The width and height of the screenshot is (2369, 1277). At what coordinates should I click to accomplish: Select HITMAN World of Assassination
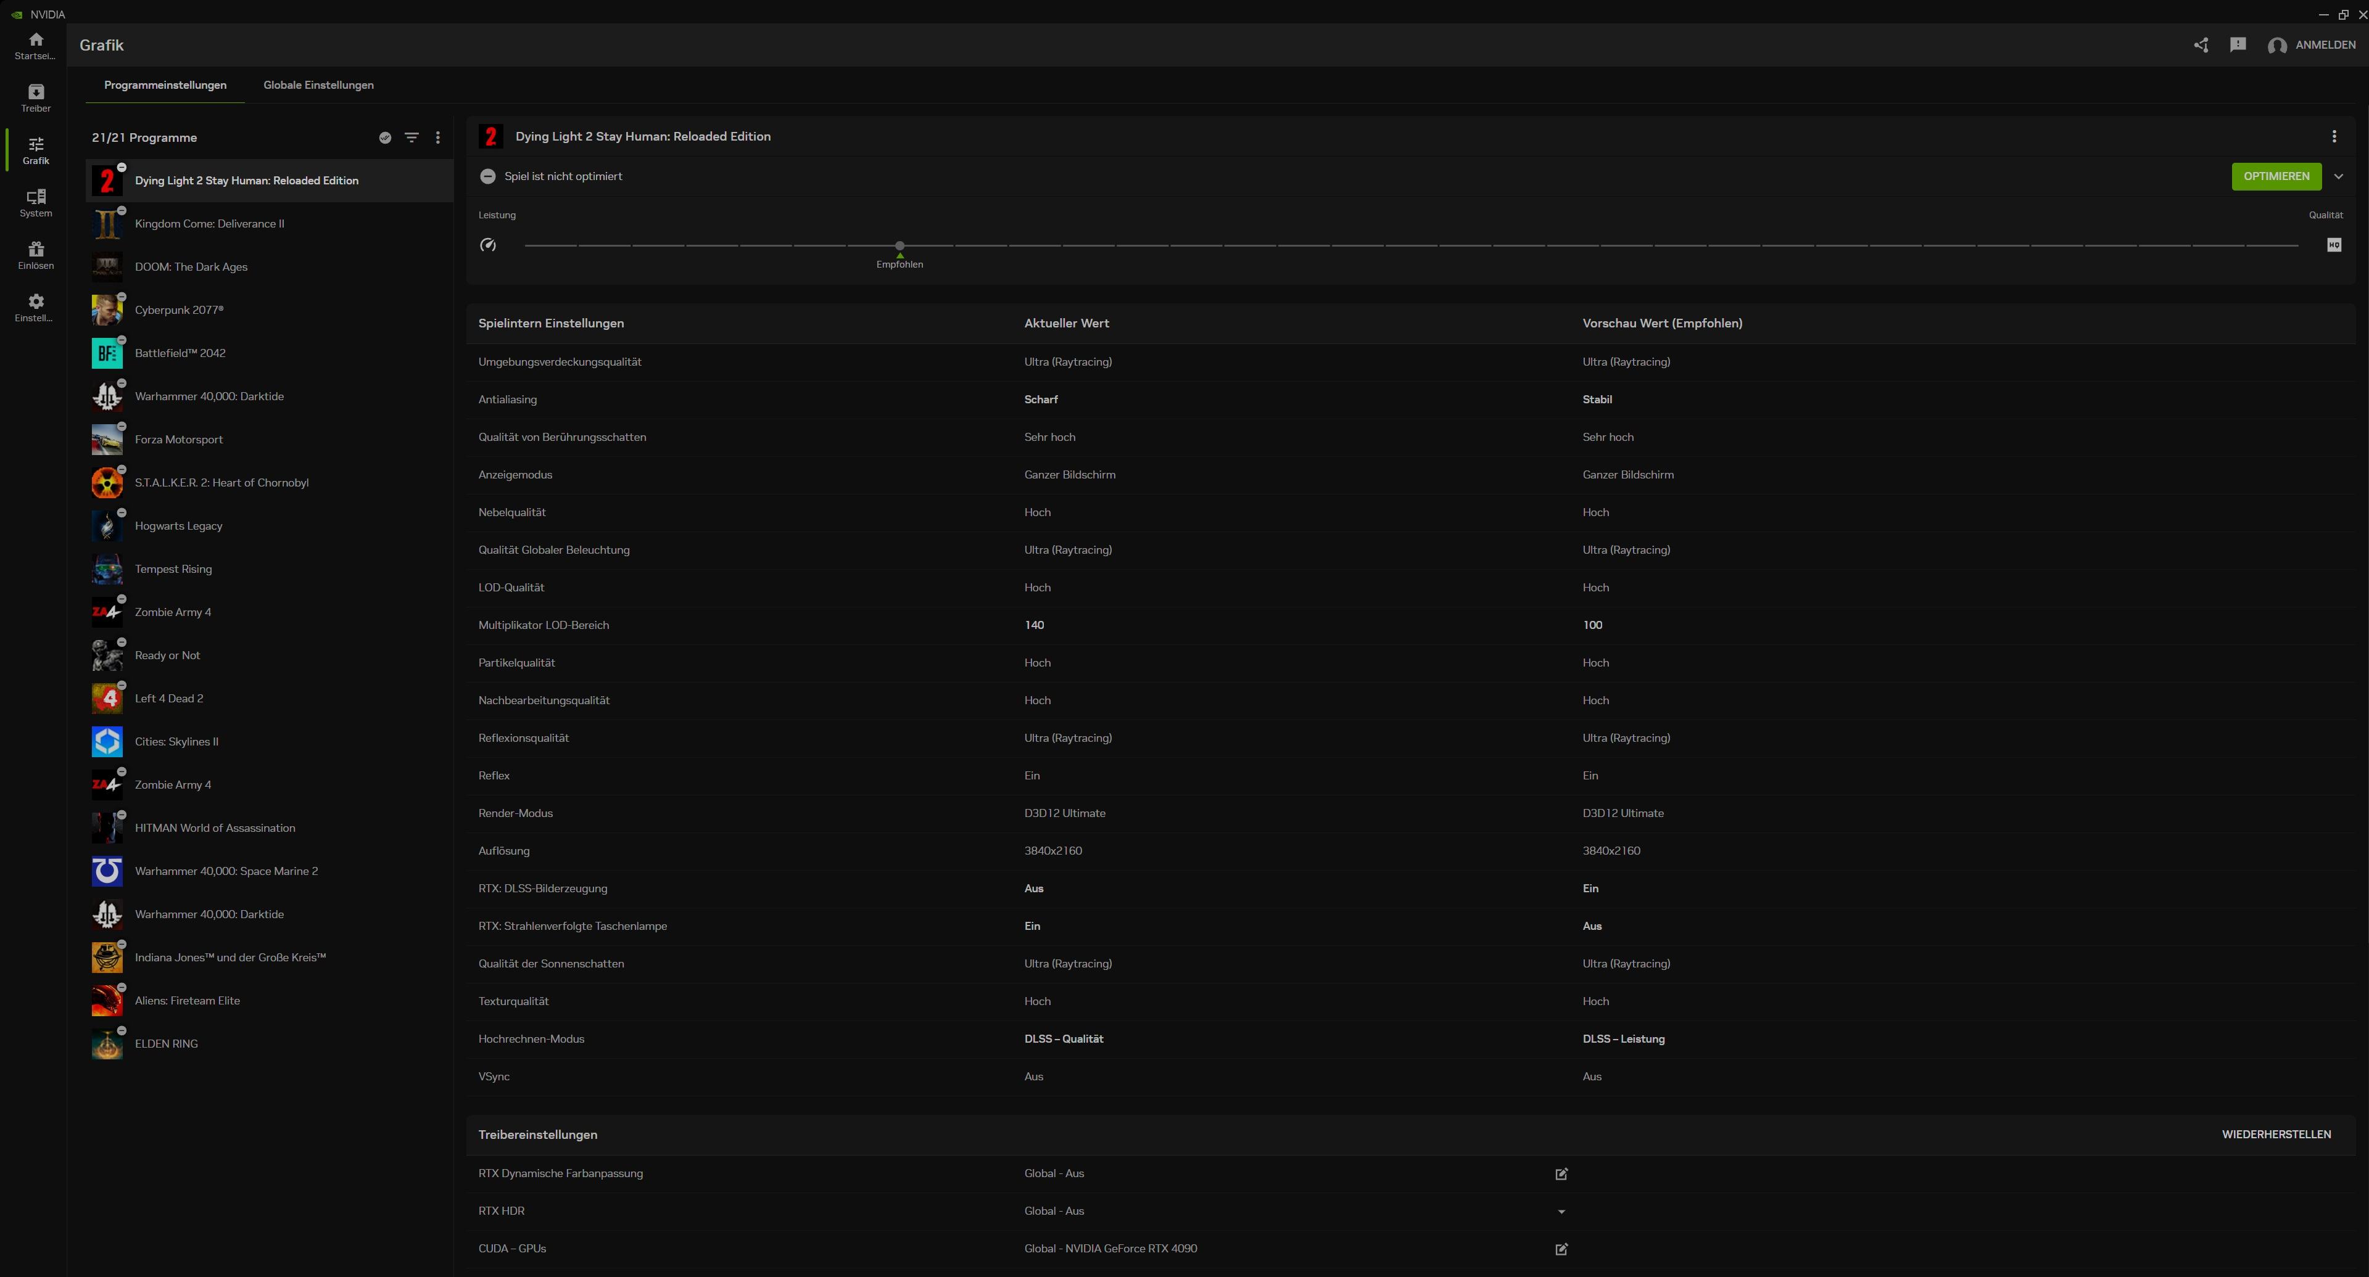coord(270,828)
